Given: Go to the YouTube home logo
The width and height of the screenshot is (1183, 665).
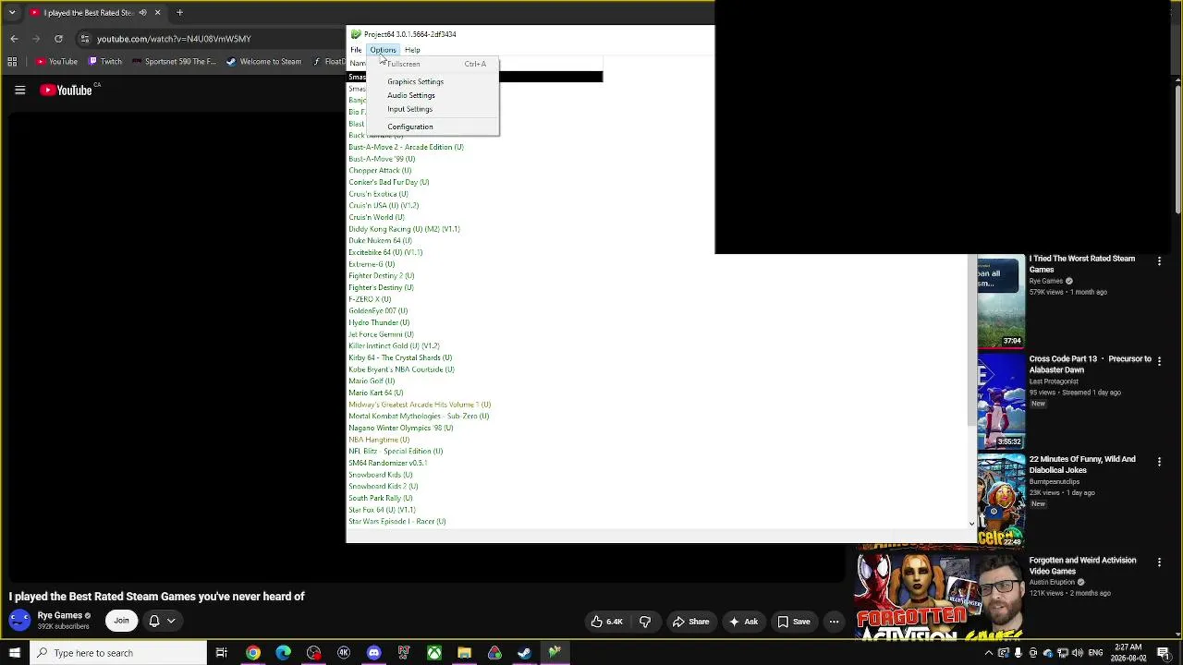Looking at the screenshot, I should point(67,90).
